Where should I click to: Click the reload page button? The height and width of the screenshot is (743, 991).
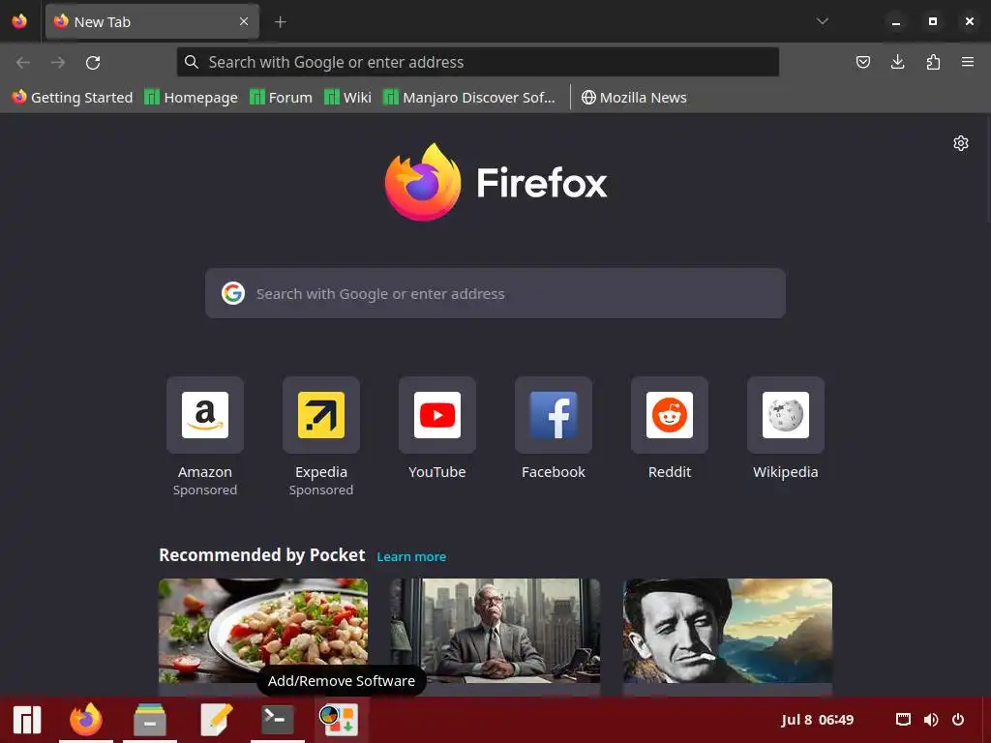pyautogui.click(x=93, y=63)
